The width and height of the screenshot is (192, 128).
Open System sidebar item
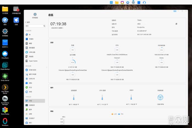[x=35, y=92]
